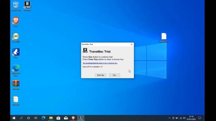216x121 pixels.
Task: Select the Recycle Bin desktop icon
Action: (16, 6)
